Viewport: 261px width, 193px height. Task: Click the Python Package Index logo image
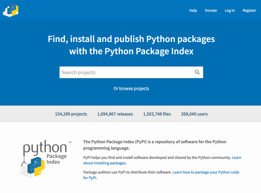click(x=46, y=159)
